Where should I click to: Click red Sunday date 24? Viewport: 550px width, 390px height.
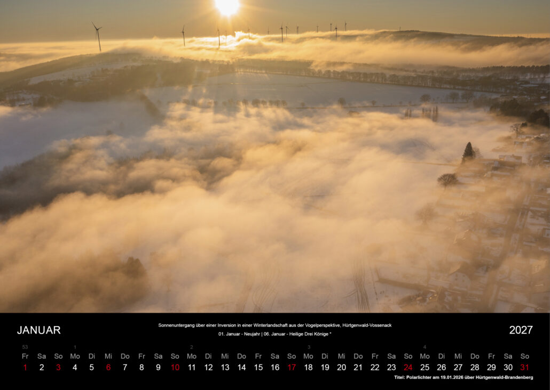(x=408, y=367)
